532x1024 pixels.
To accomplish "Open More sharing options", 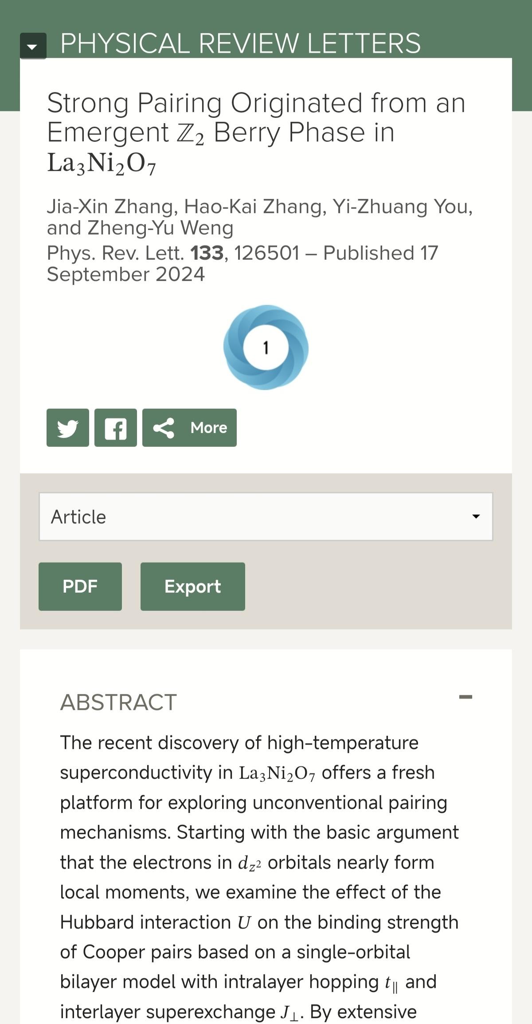I will pyautogui.click(x=189, y=428).
